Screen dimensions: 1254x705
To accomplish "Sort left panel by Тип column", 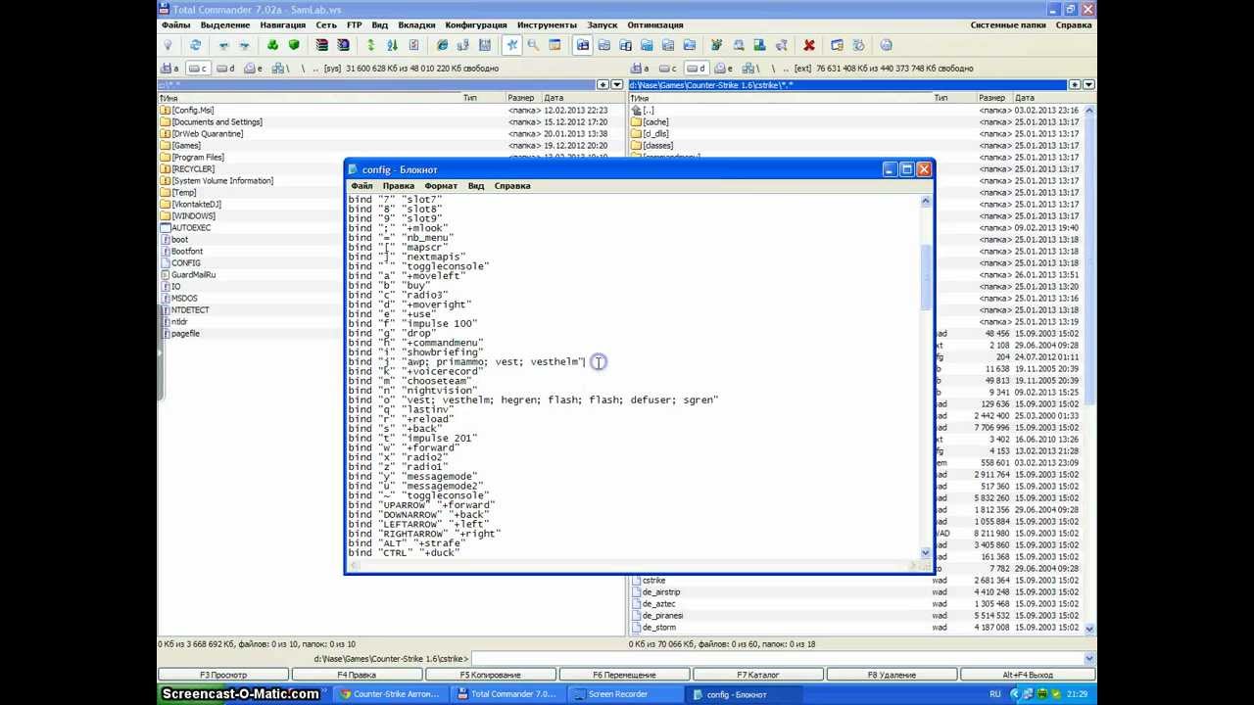I will 482,98.
